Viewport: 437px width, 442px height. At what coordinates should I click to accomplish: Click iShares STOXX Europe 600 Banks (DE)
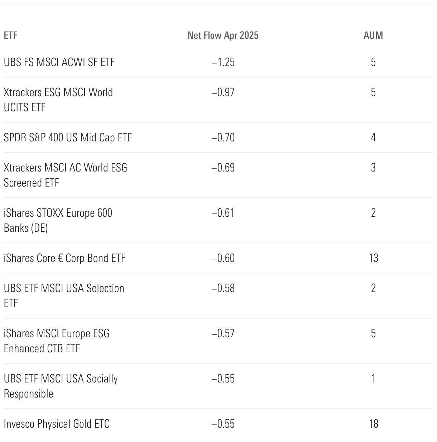[58, 220]
